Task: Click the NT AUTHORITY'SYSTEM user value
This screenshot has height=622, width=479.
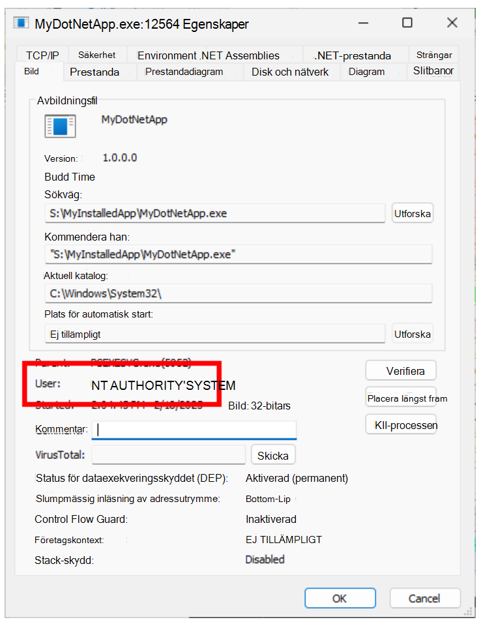Action: 164,385
